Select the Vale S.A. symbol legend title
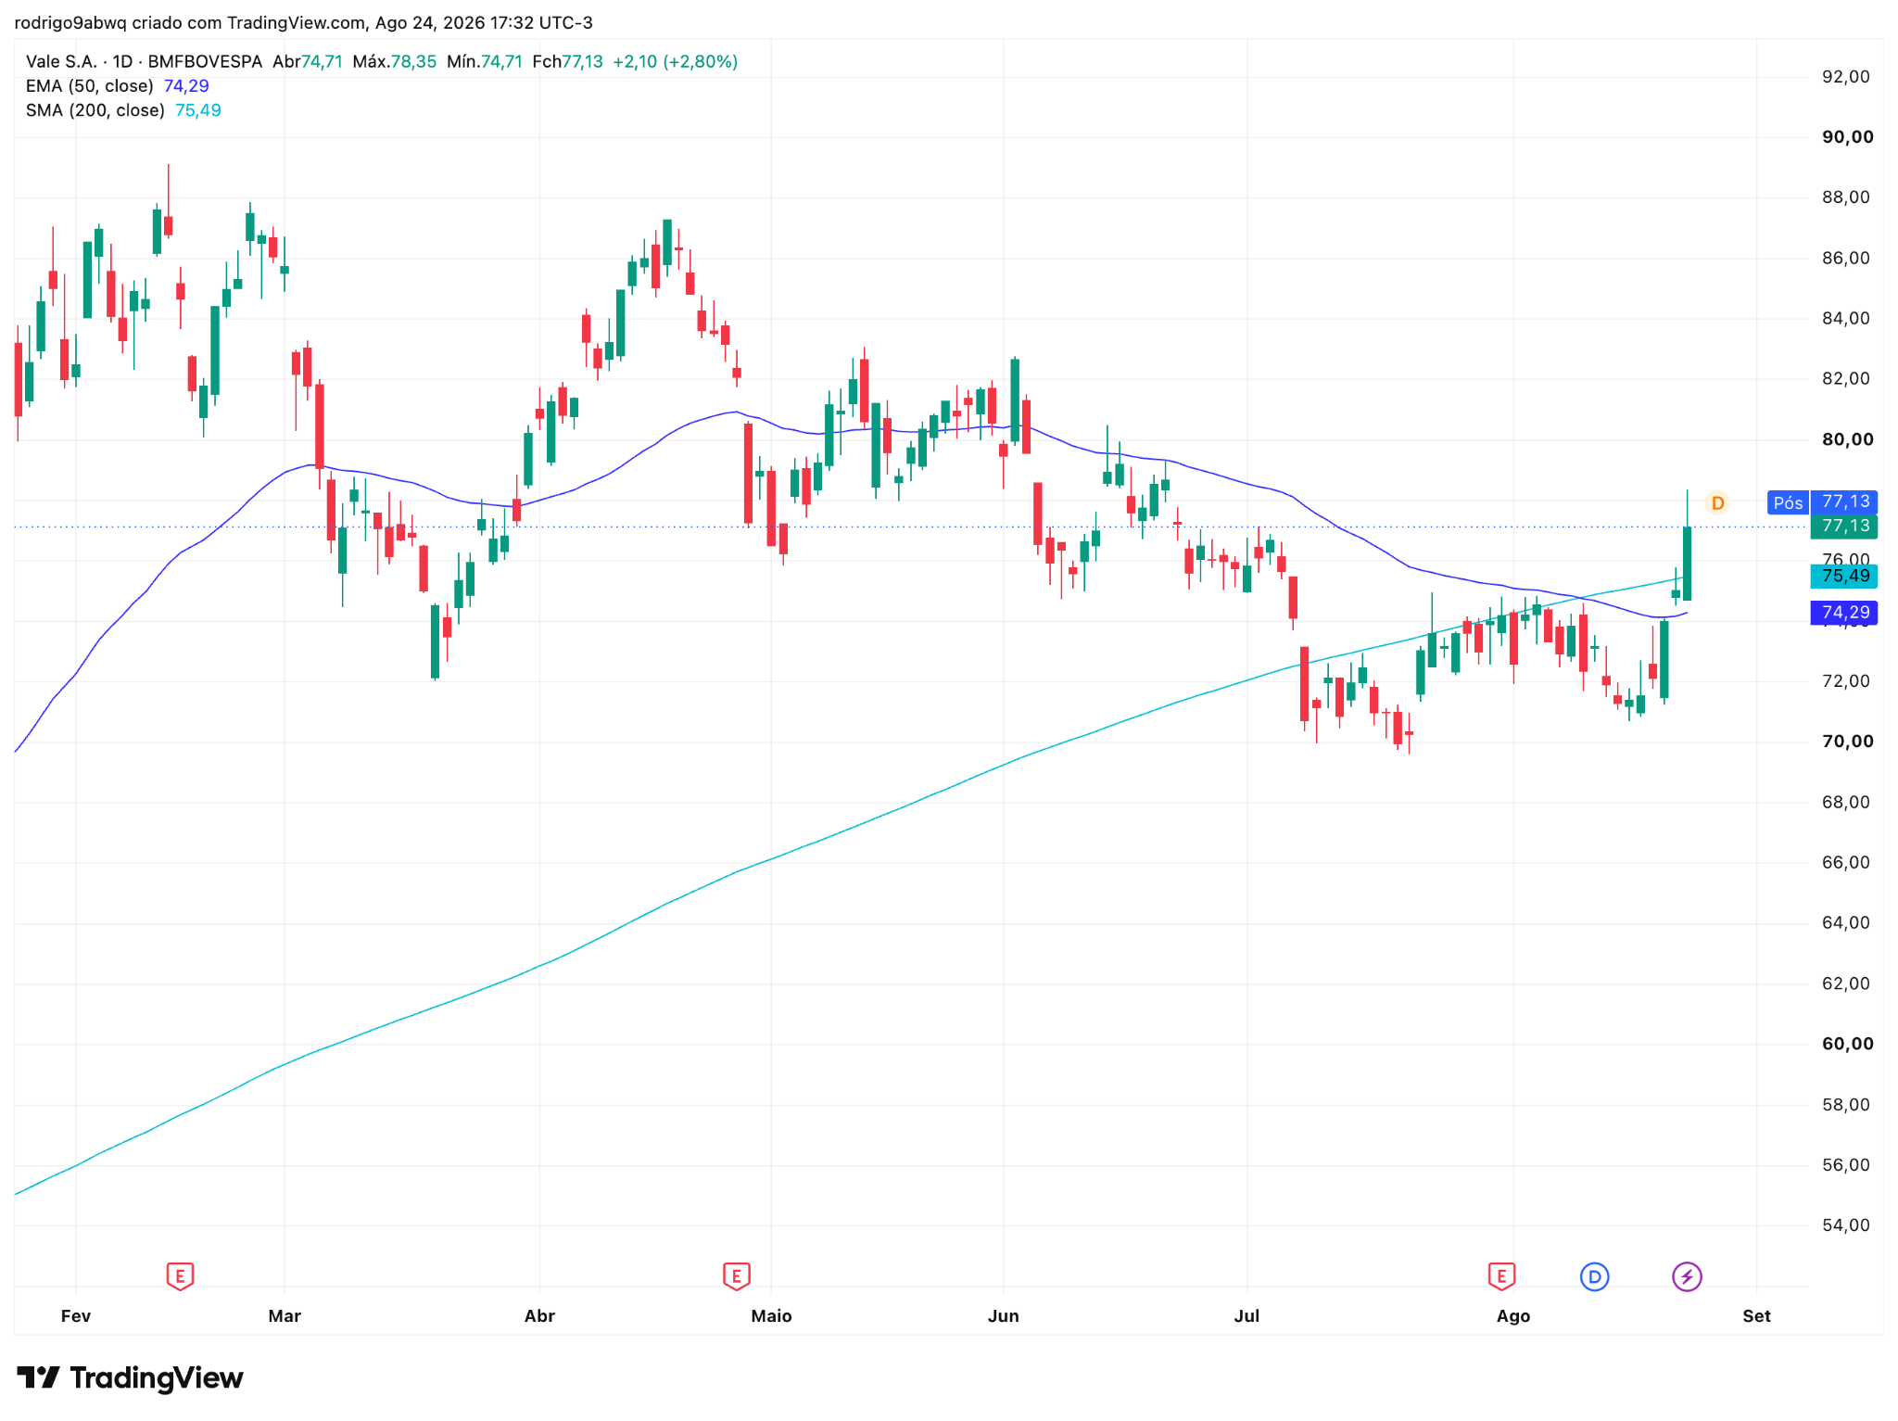The image size is (1898, 1421). (144, 61)
